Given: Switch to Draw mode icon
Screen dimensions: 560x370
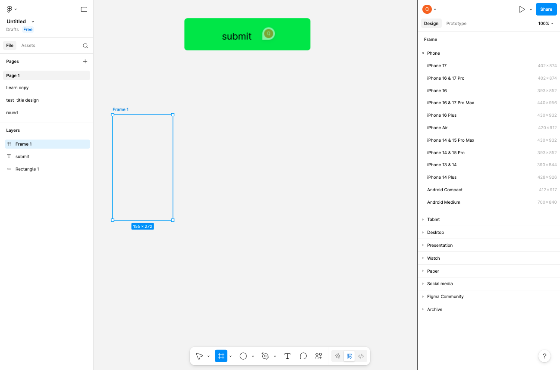Looking at the screenshot, I should pyautogui.click(x=338, y=356).
